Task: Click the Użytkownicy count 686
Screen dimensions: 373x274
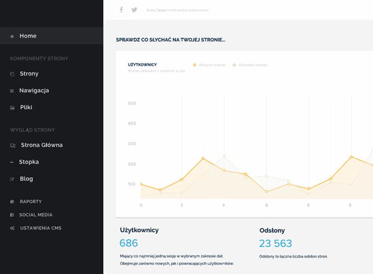Action: click(x=128, y=243)
